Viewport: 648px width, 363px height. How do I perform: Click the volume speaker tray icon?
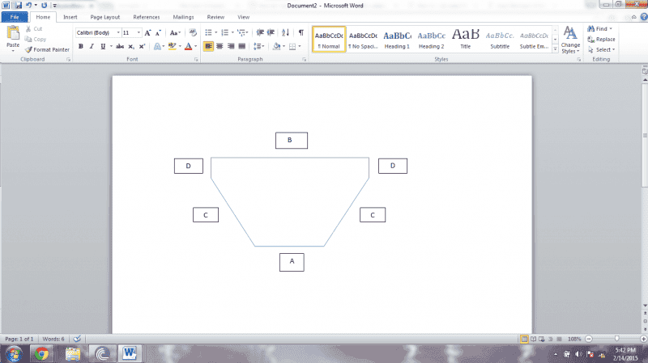(x=578, y=354)
